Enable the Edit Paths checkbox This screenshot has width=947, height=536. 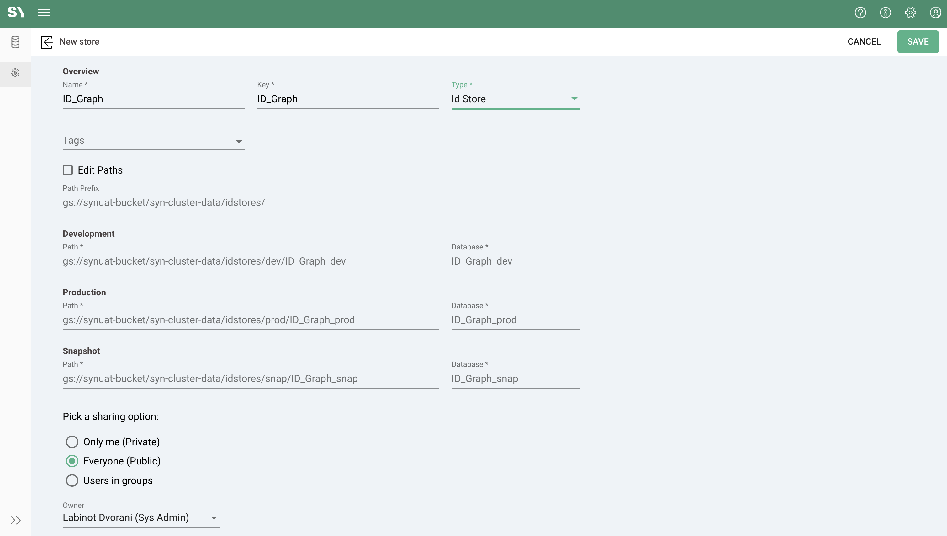point(68,170)
